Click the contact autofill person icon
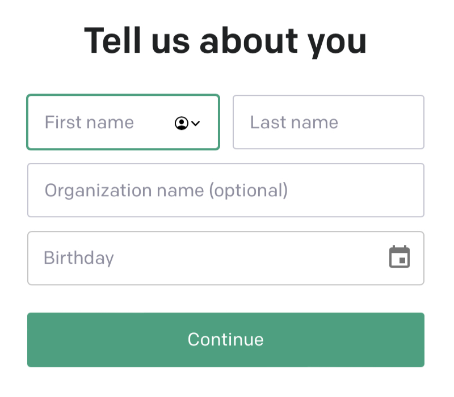The height and width of the screenshot is (397, 454). click(x=181, y=123)
